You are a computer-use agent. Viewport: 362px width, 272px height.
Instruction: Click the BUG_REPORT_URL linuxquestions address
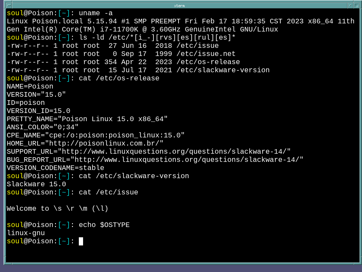[x=187, y=160]
